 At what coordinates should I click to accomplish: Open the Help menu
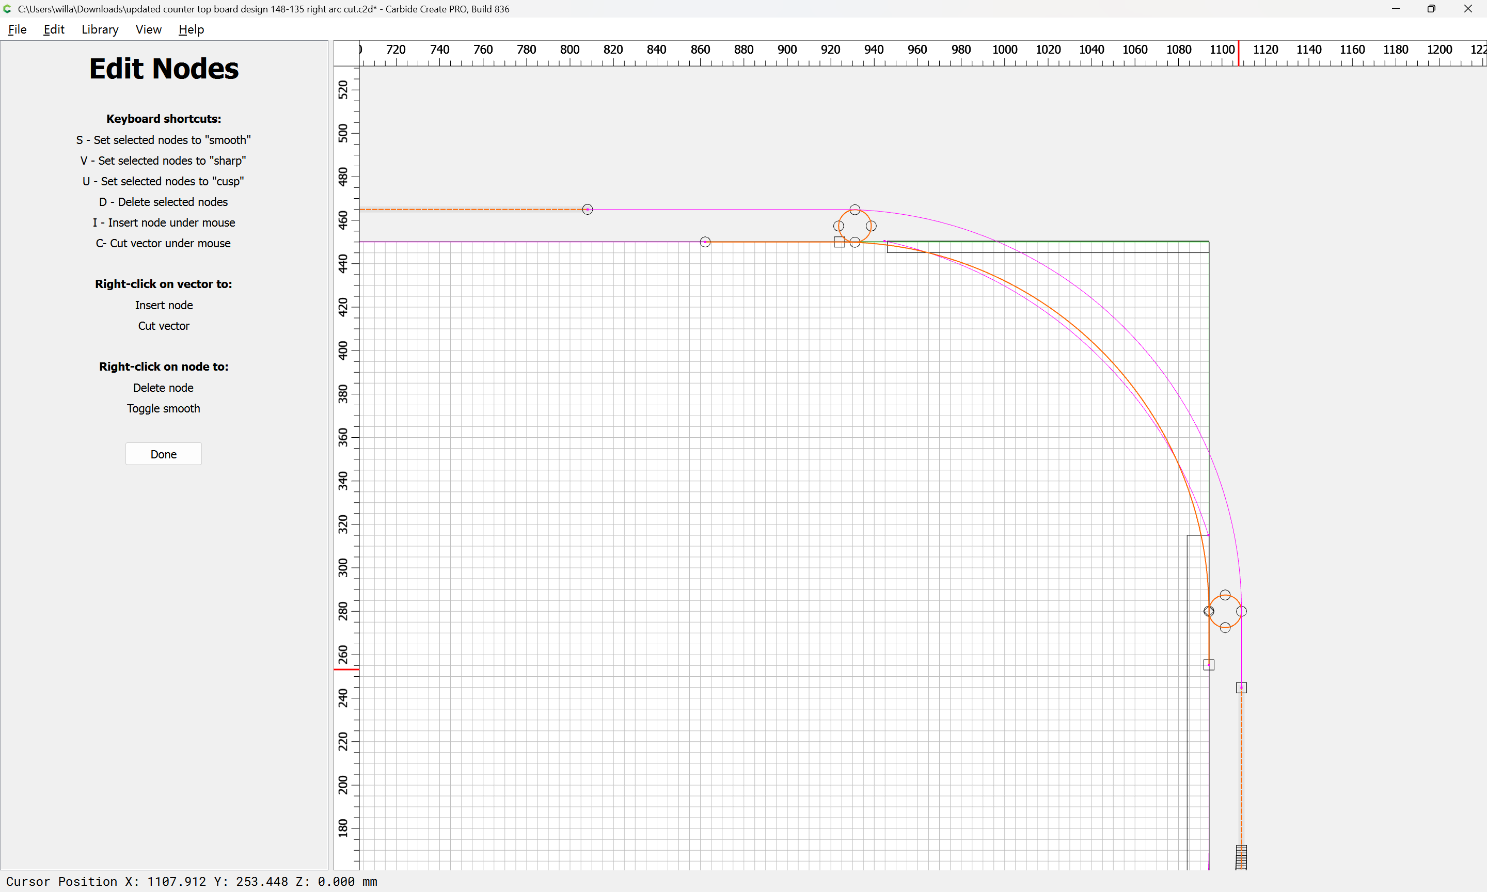coord(191,29)
